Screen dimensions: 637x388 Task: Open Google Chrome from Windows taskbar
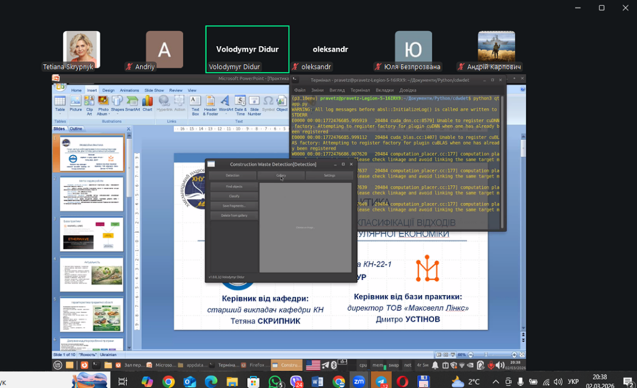click(168, 381)
